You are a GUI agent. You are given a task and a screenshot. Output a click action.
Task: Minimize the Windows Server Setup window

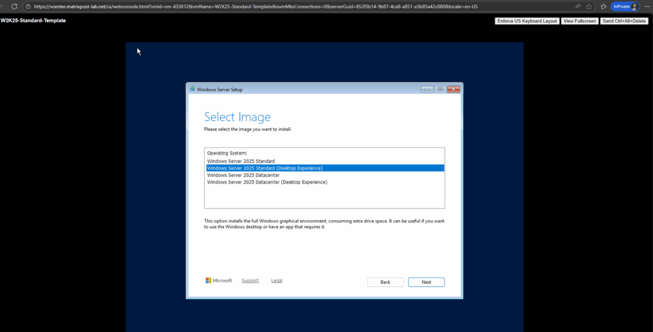pyautogui.click(x=427, y=89)
